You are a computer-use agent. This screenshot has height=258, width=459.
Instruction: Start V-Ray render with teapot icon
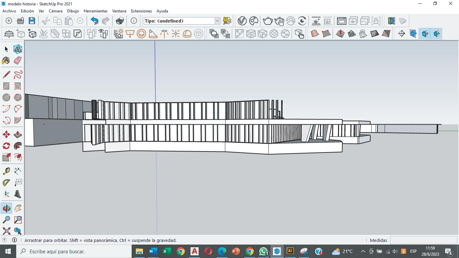[267, 21]
